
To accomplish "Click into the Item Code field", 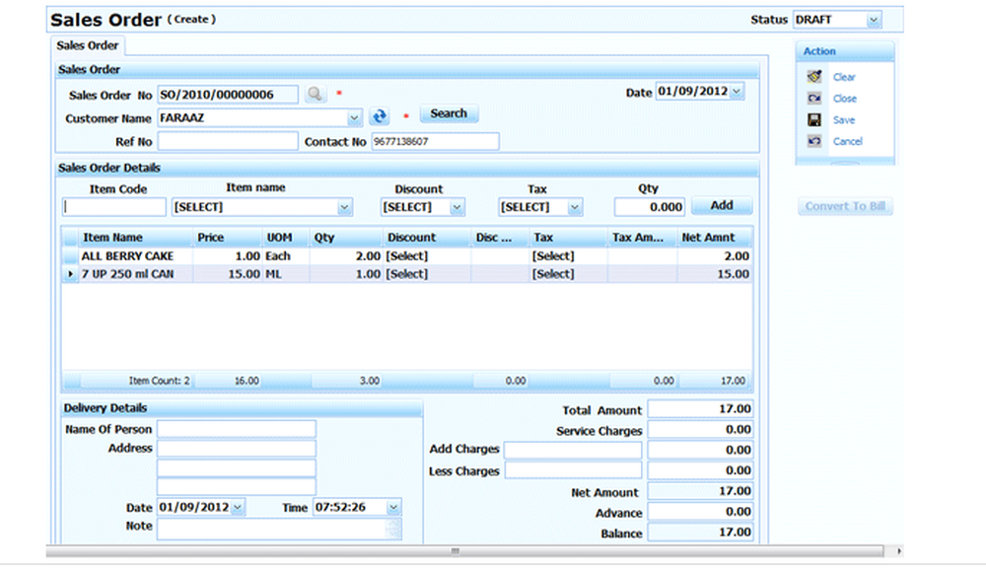I will [115, 207].
